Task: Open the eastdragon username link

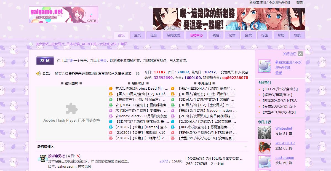Action: (x=285, y=158)
